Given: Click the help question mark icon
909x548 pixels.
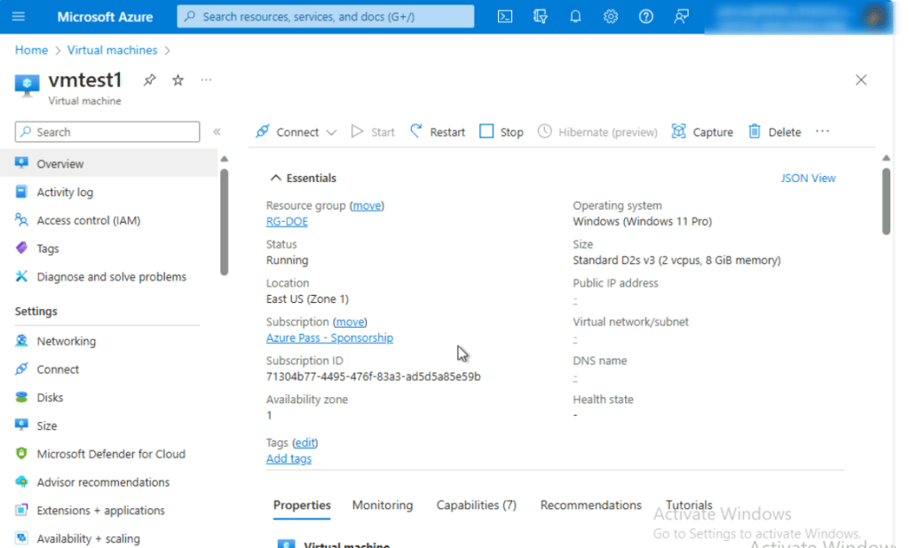Looking at the screenshot, I should pos(646,16).
